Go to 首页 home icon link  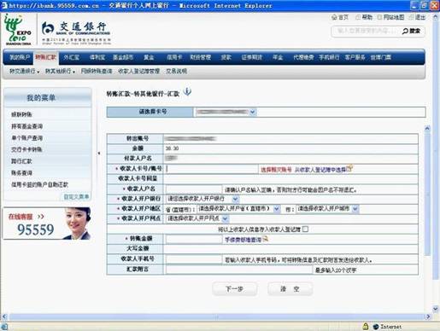pos(340,17)
